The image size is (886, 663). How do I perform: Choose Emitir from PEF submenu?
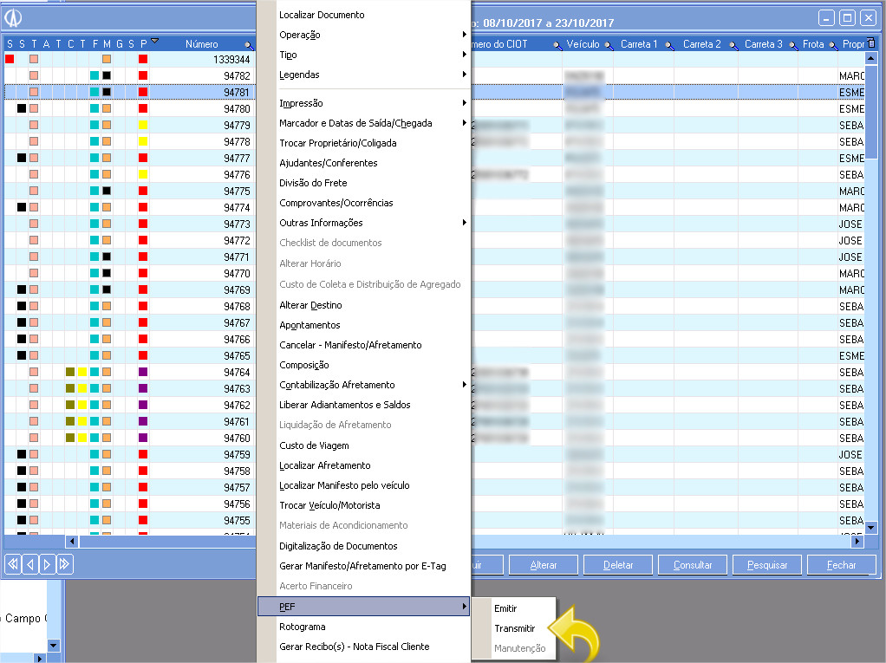click(505, 608)
